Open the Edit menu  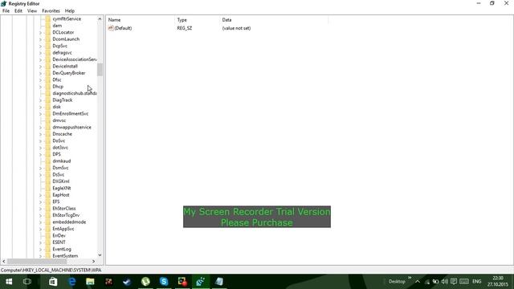[x=18, y=10]
